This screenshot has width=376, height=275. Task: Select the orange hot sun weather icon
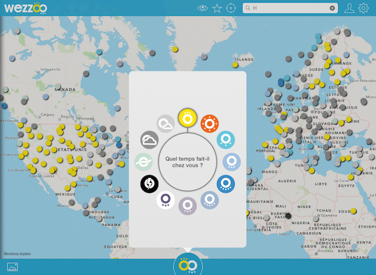[x=210, y=123]
